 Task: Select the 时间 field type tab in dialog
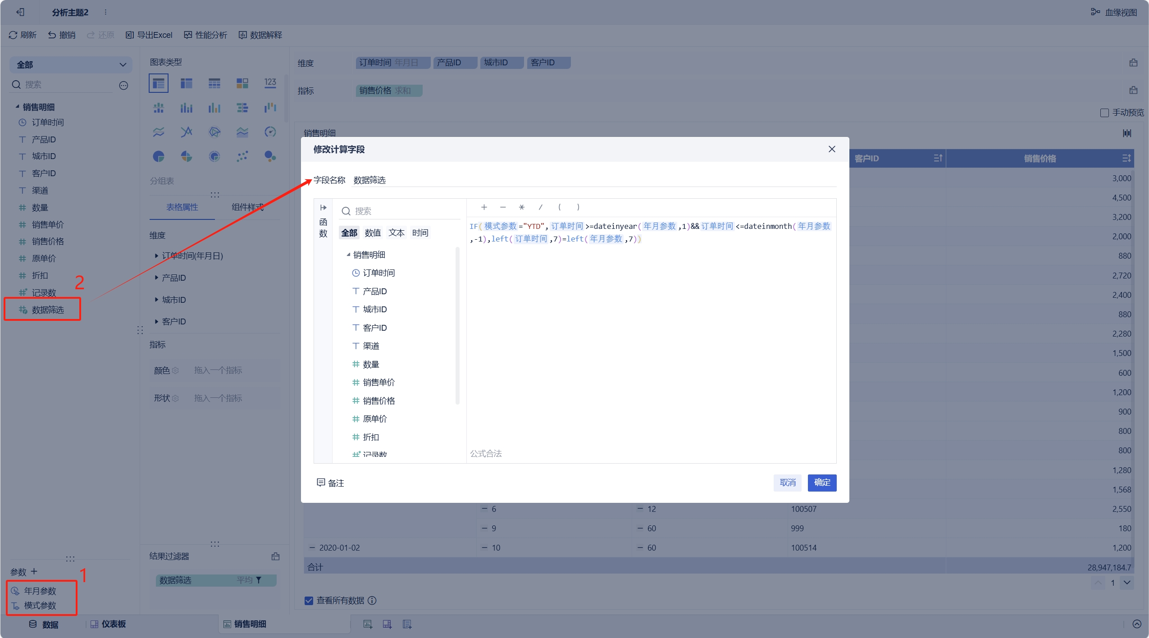420,233
